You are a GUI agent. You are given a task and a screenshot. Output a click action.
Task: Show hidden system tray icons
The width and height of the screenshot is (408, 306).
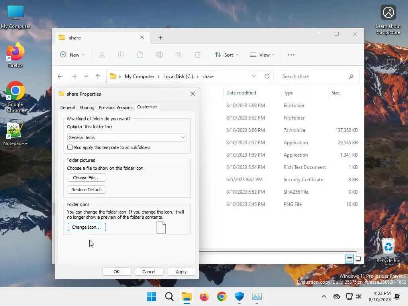click(x=324, y=296)
